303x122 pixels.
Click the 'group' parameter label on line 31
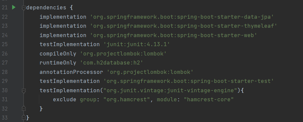(x=88, y=100)
